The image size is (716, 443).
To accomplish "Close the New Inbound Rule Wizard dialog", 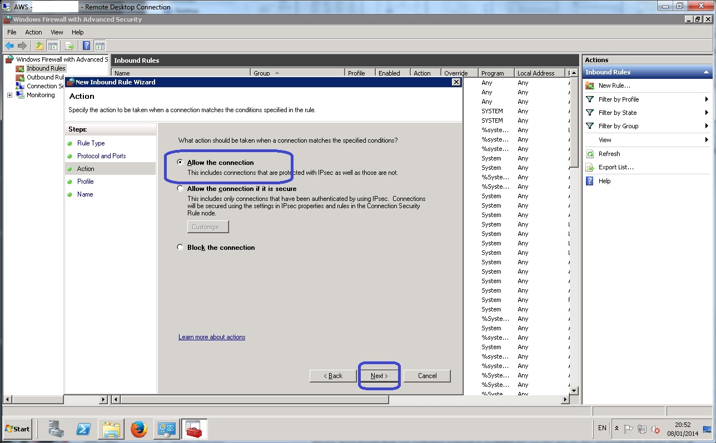I will 456,82.
